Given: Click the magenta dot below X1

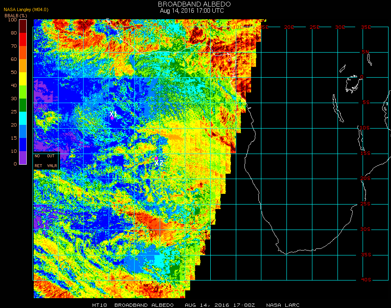Looking at the screenshot, I should point(112,118).
